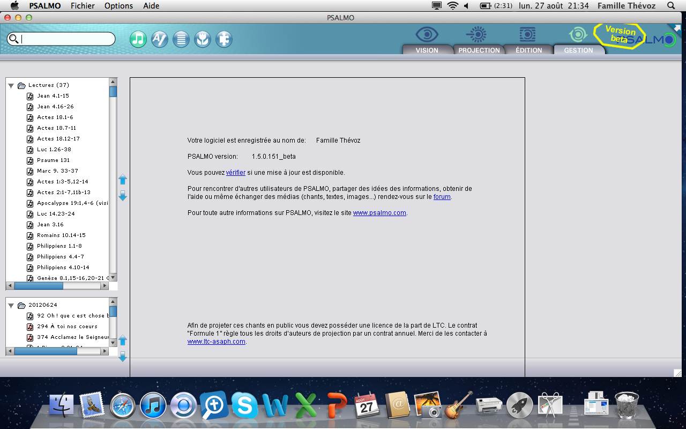Open the Options menu
Image resolution: width=686 pixels, height=429 pixels.
(118, 5)
